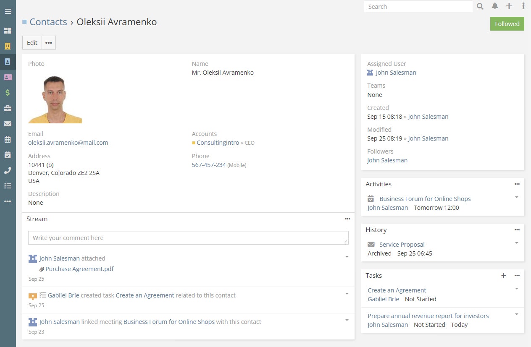This screenshot has height=347, width=531.
Task: Open the Accounts section from the sidebar
Action: click(x=8, y=46)
